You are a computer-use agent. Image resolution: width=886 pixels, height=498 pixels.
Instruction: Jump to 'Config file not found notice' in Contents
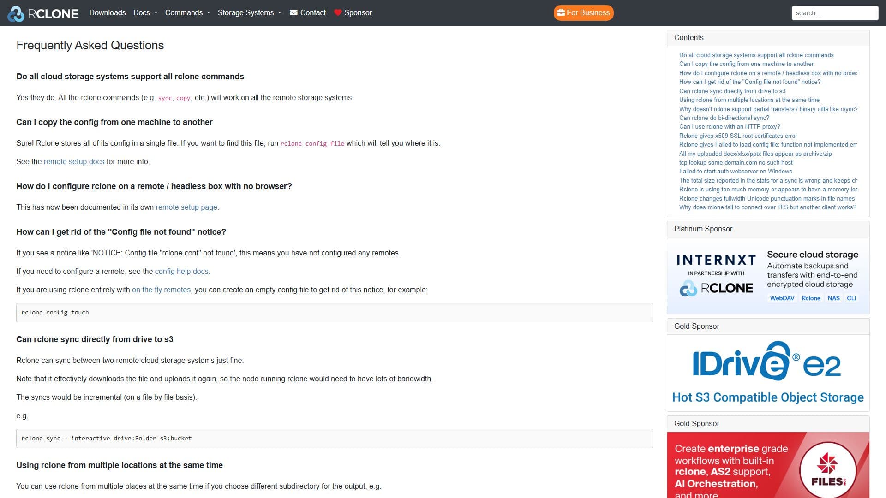pos(750,82)
